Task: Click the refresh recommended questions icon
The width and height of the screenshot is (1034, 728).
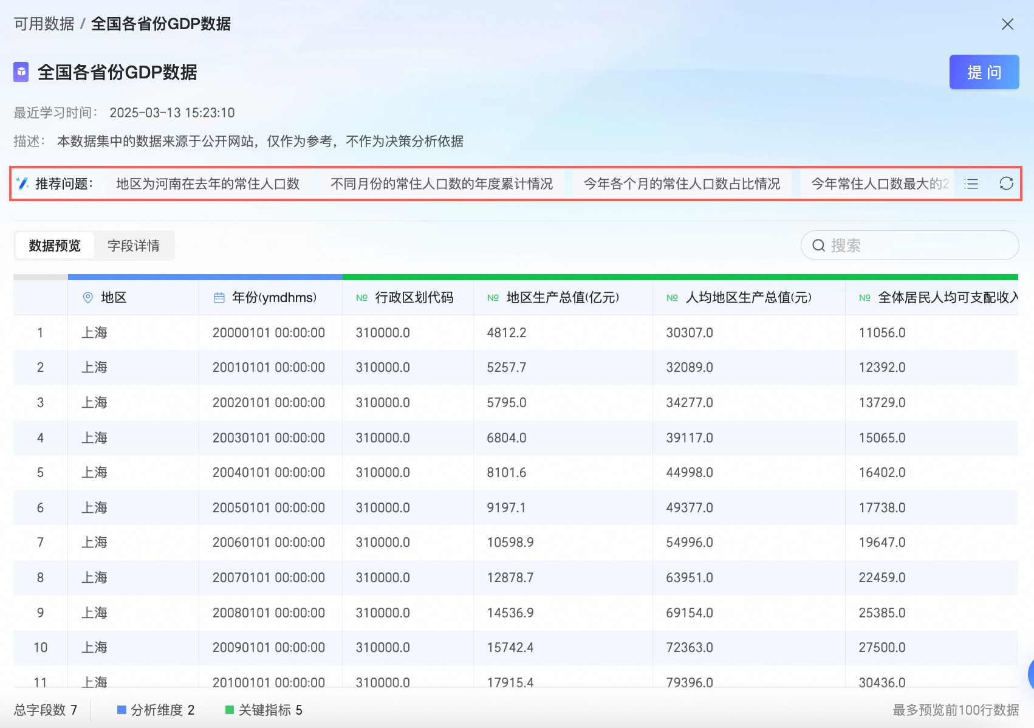Action: point(1006,184)
